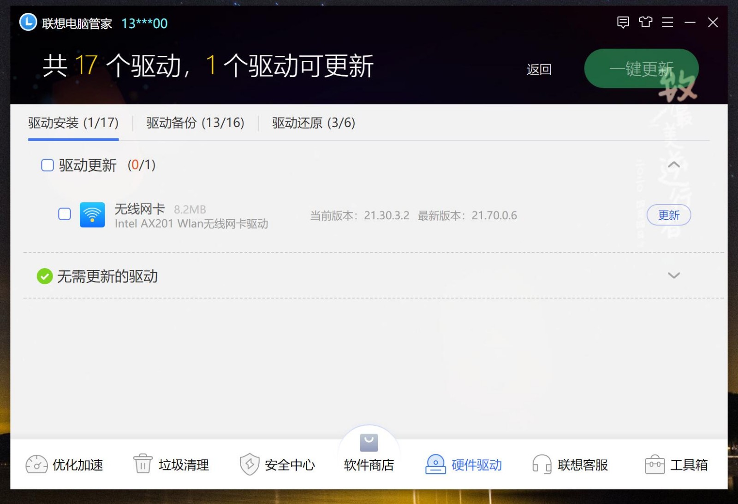Open 优化加速 speedometer icon
Image resolution: width=738 pixels, height=504 pixels.
click(x=36, y=464)
